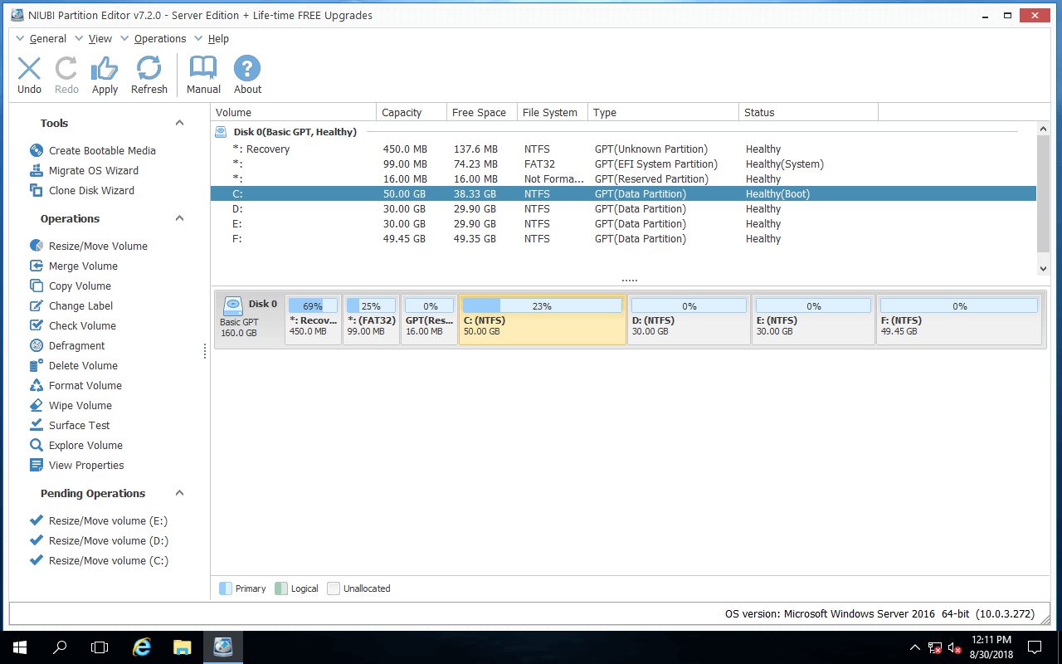Open the General menu
Screen dimensions: 1062x664
pyautogui.click(x=48, y=39)
